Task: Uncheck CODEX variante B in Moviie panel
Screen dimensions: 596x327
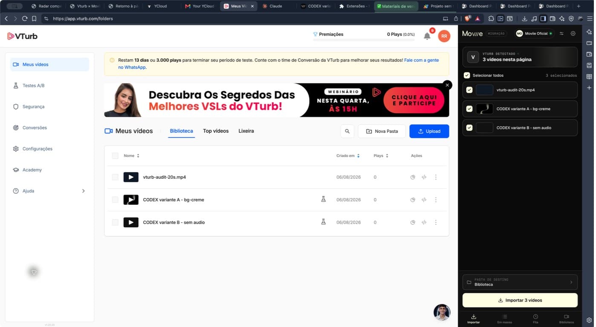Action: coord(469,127)
